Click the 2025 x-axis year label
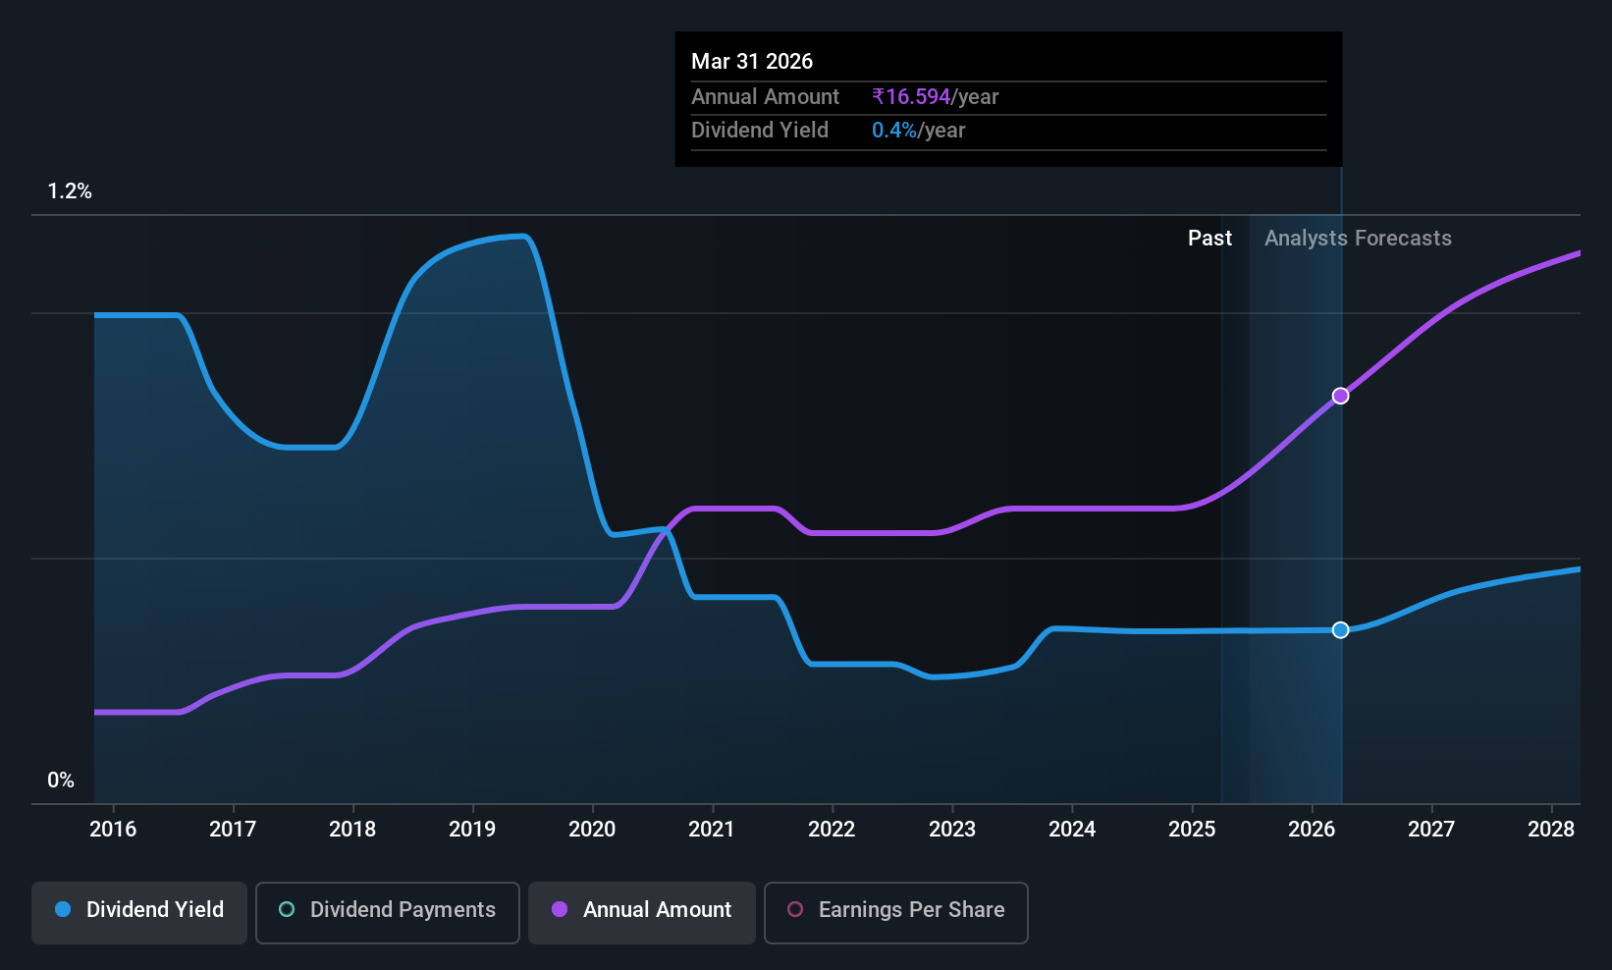This screenshot has width=1612, height=970. click(x=1192, y=829)
